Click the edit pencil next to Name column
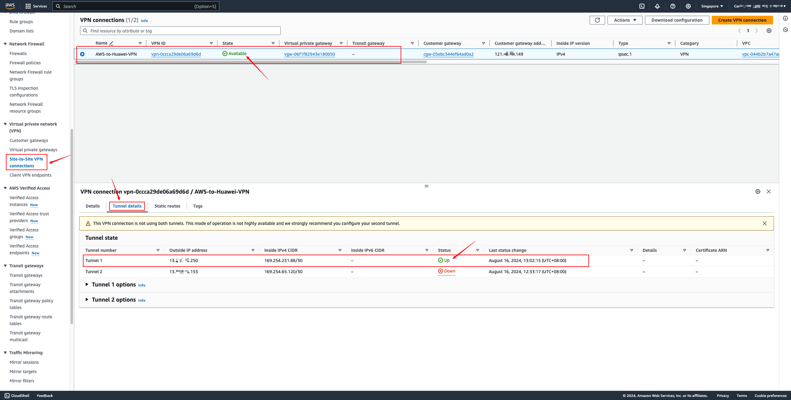 [x=111, y=43]
